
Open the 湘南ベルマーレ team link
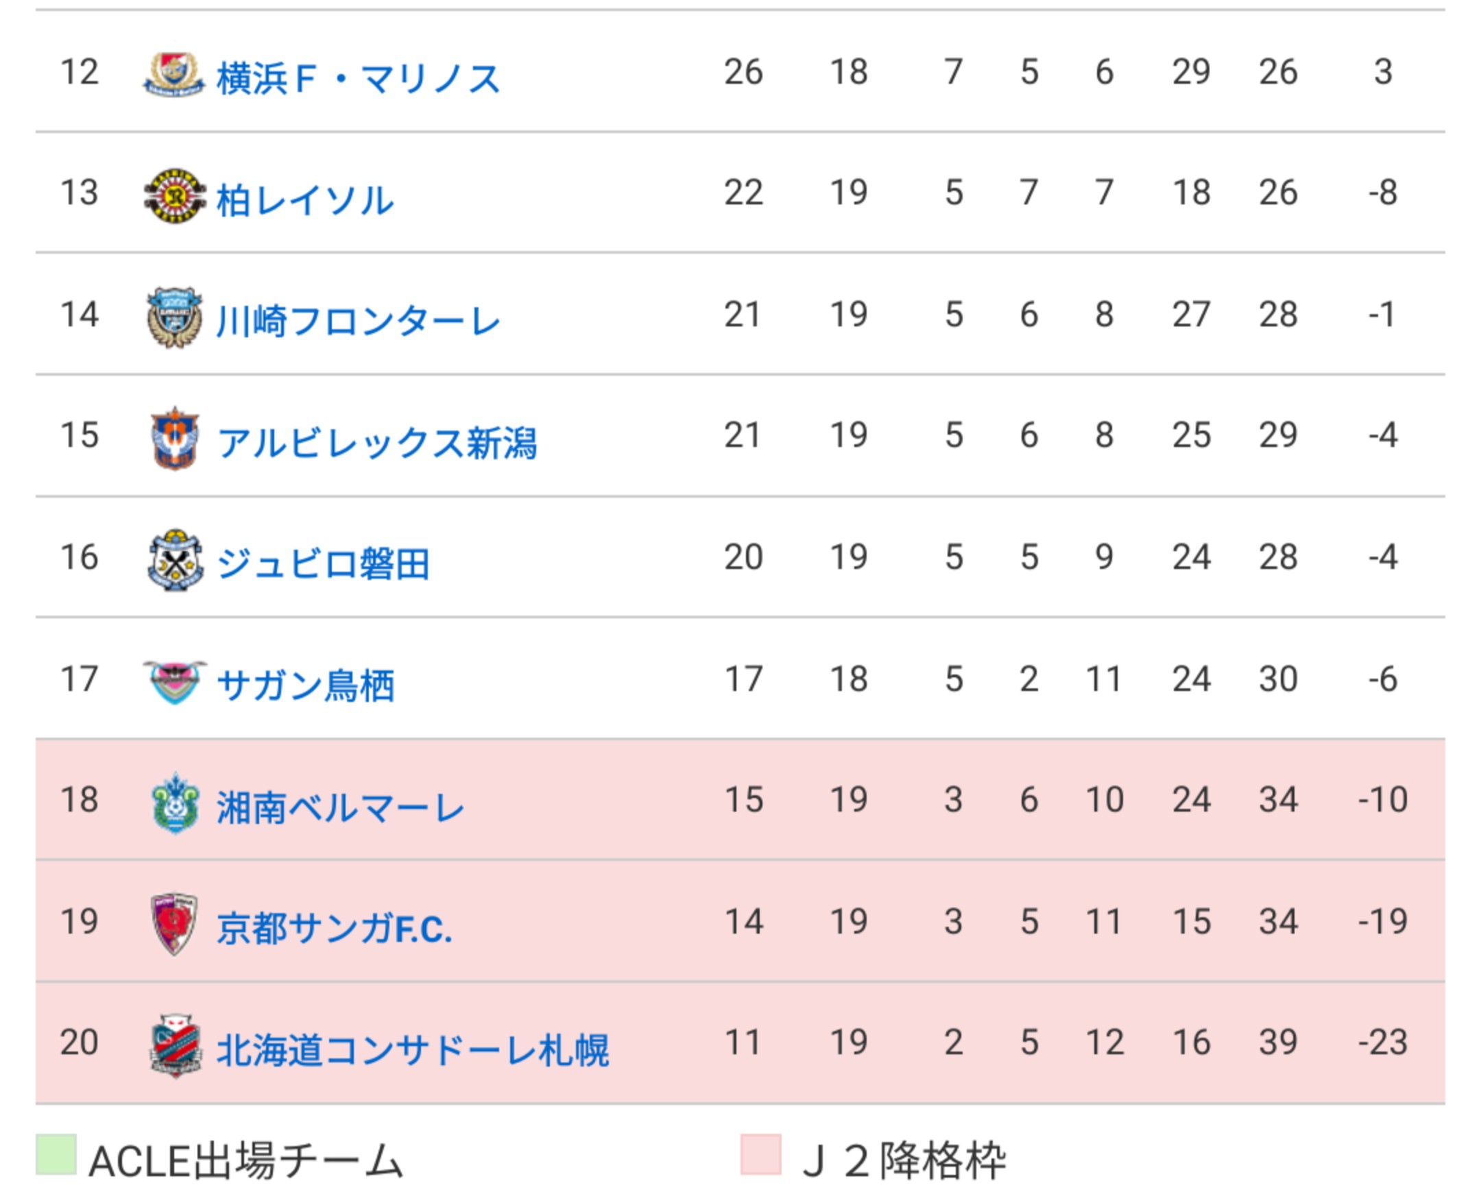pyautogui.click(x=341, y=807)
